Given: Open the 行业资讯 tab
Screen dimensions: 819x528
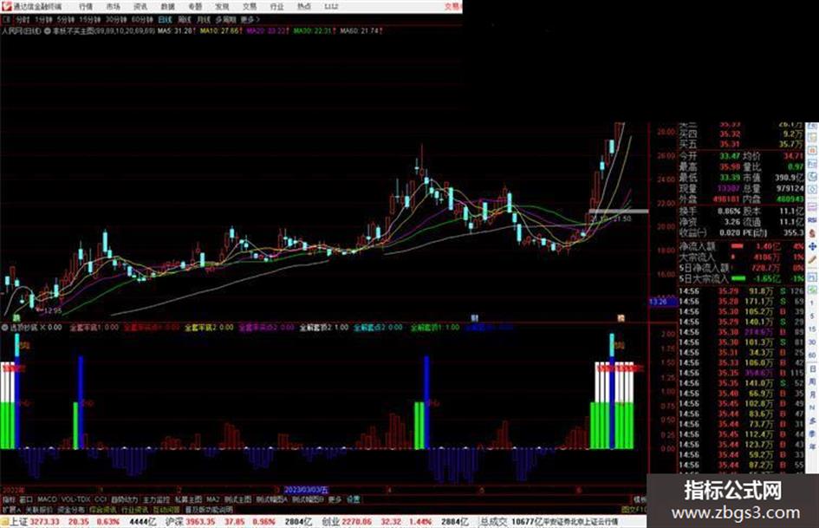Looking at the screenshot, I should click(x=135, y=510).
